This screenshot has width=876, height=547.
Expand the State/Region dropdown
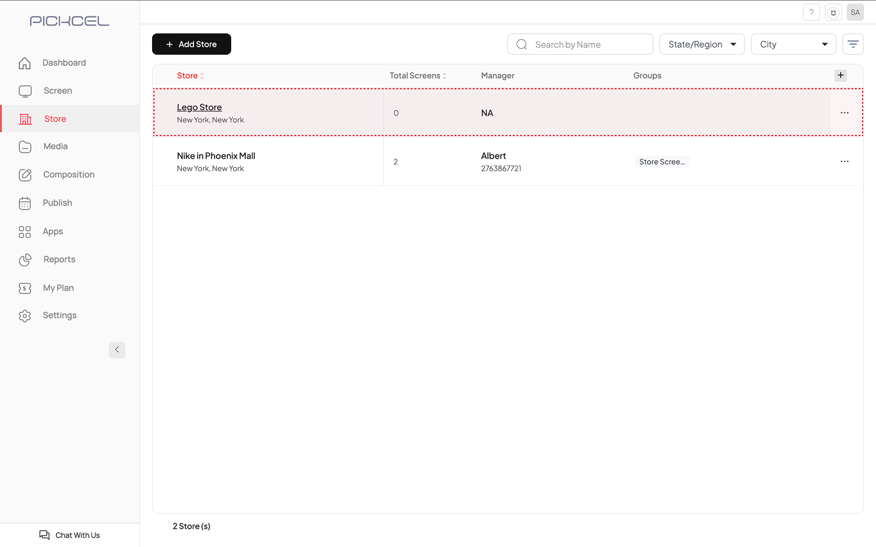[x=701, y=44]
